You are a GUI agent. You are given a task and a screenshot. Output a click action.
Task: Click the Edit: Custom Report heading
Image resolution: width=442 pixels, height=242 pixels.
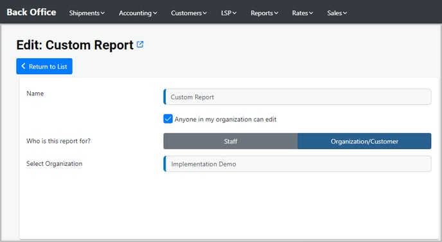(x=75, y=45)
